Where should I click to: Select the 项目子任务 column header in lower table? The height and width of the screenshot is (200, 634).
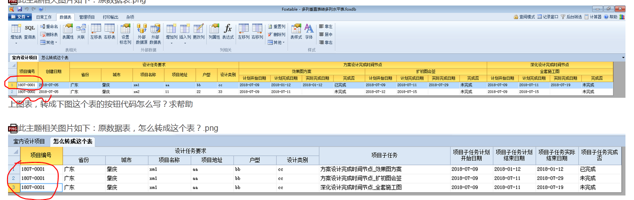point(384,155)
